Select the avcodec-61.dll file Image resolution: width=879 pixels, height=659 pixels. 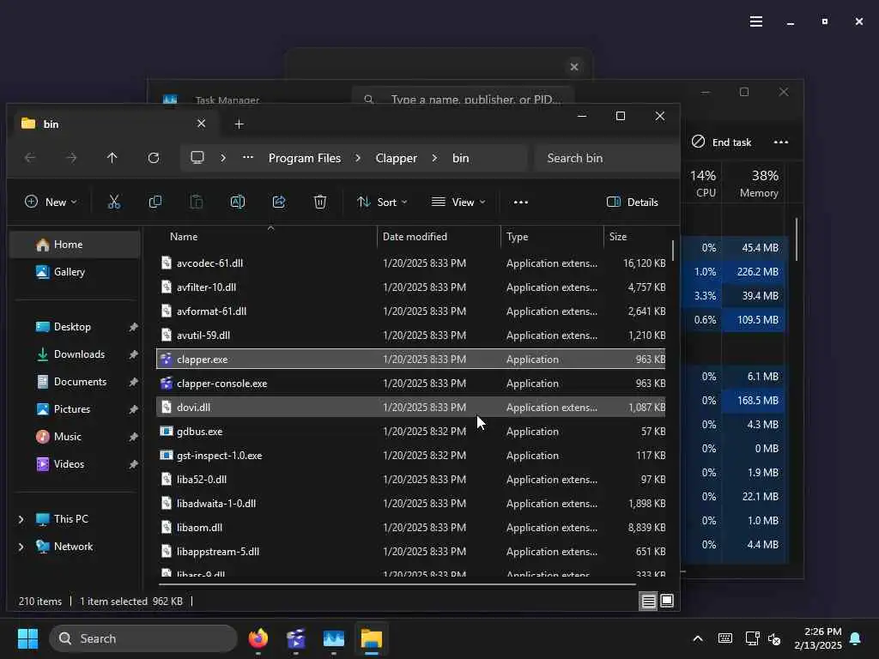click(x=410, y=263)
